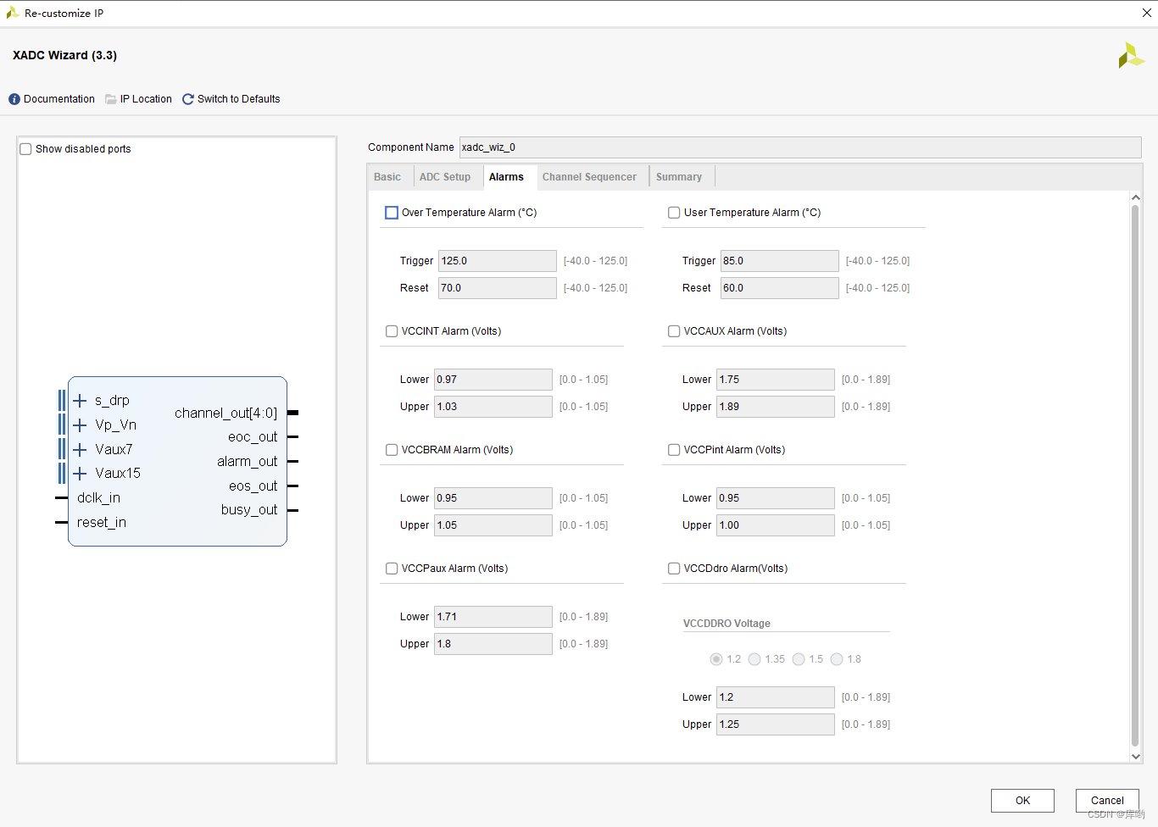Click VCCBRAM Upper field 1.05
Image resolution: width=1158 pixels, height=827 pixels.
[493, 525]
